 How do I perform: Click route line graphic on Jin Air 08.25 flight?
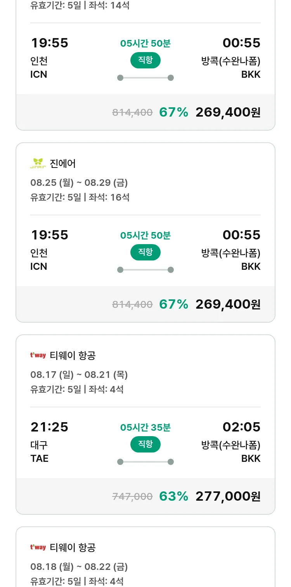tap(145, 270)
